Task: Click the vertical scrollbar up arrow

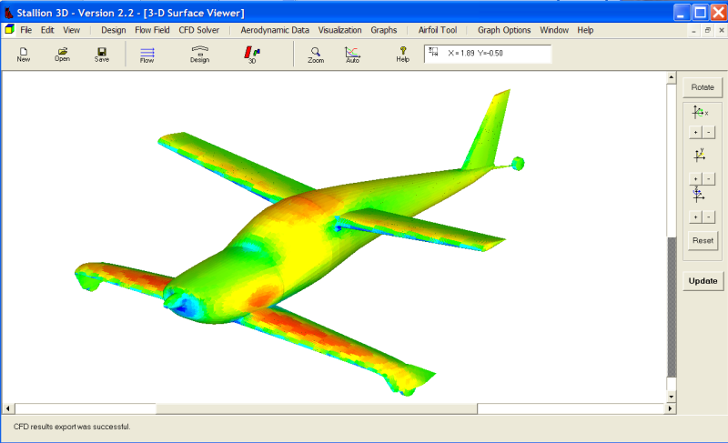Action: 672,77
